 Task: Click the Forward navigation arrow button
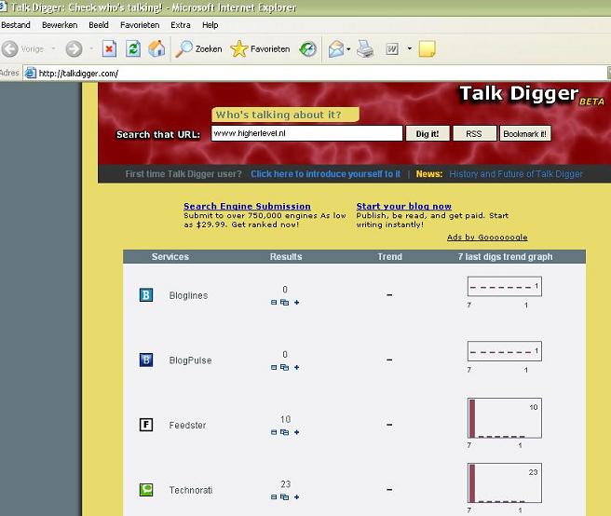[x=74, y=49]
